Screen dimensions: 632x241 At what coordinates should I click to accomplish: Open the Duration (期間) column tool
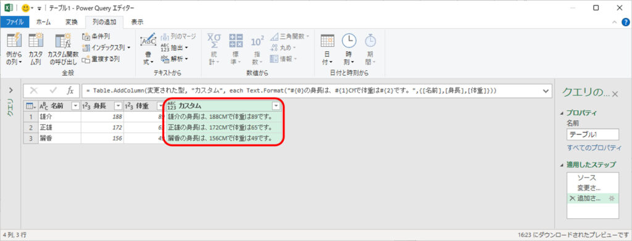[x=370, y=49]
